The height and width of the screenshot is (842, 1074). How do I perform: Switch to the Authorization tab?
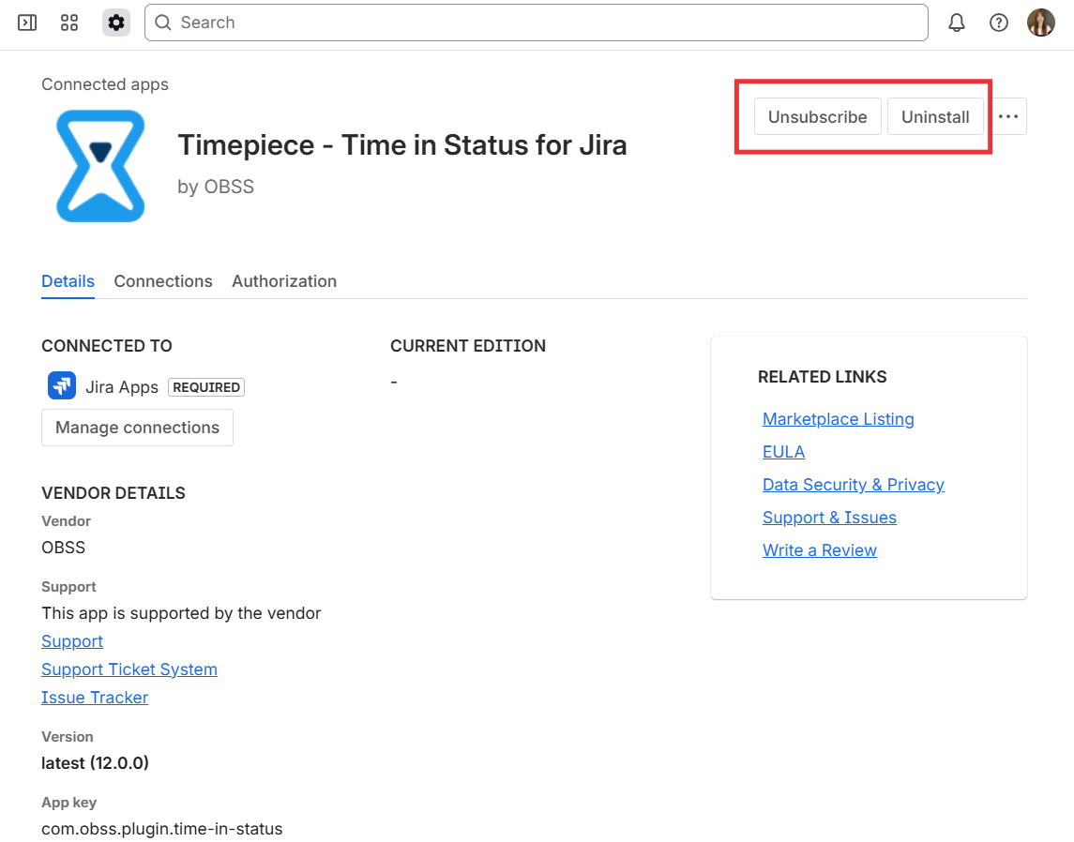tap(284, 281)
